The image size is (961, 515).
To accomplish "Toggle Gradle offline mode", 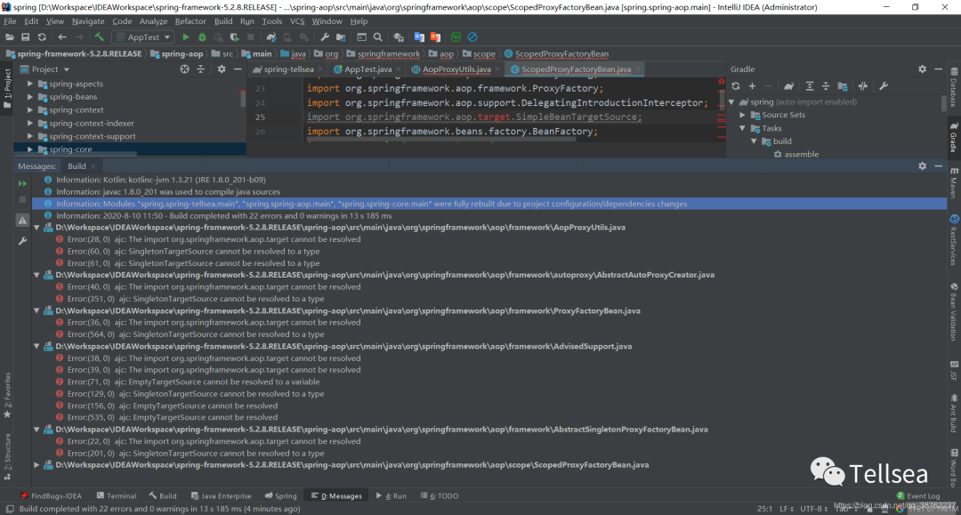I will coord(862,86).
